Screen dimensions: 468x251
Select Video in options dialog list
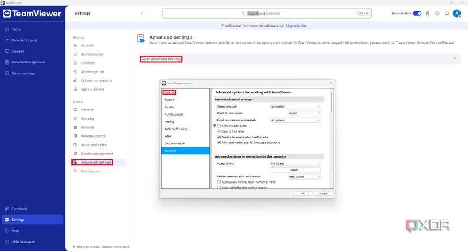tap(168, 136)
